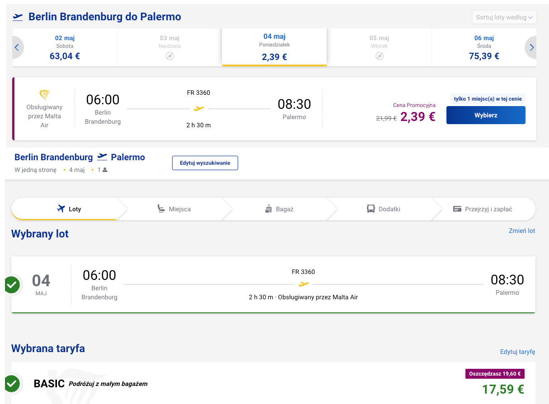This screenshot has width=549, height=404.
Task: Click the luggage icon in the Bagaż step
Action: click(268, 209)
